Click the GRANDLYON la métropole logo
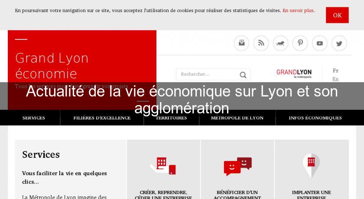Image resolution: width=364 pixels, height=199 pixels. point(294,74)
